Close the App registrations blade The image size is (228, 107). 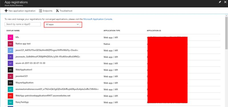(x=225, y=2)
